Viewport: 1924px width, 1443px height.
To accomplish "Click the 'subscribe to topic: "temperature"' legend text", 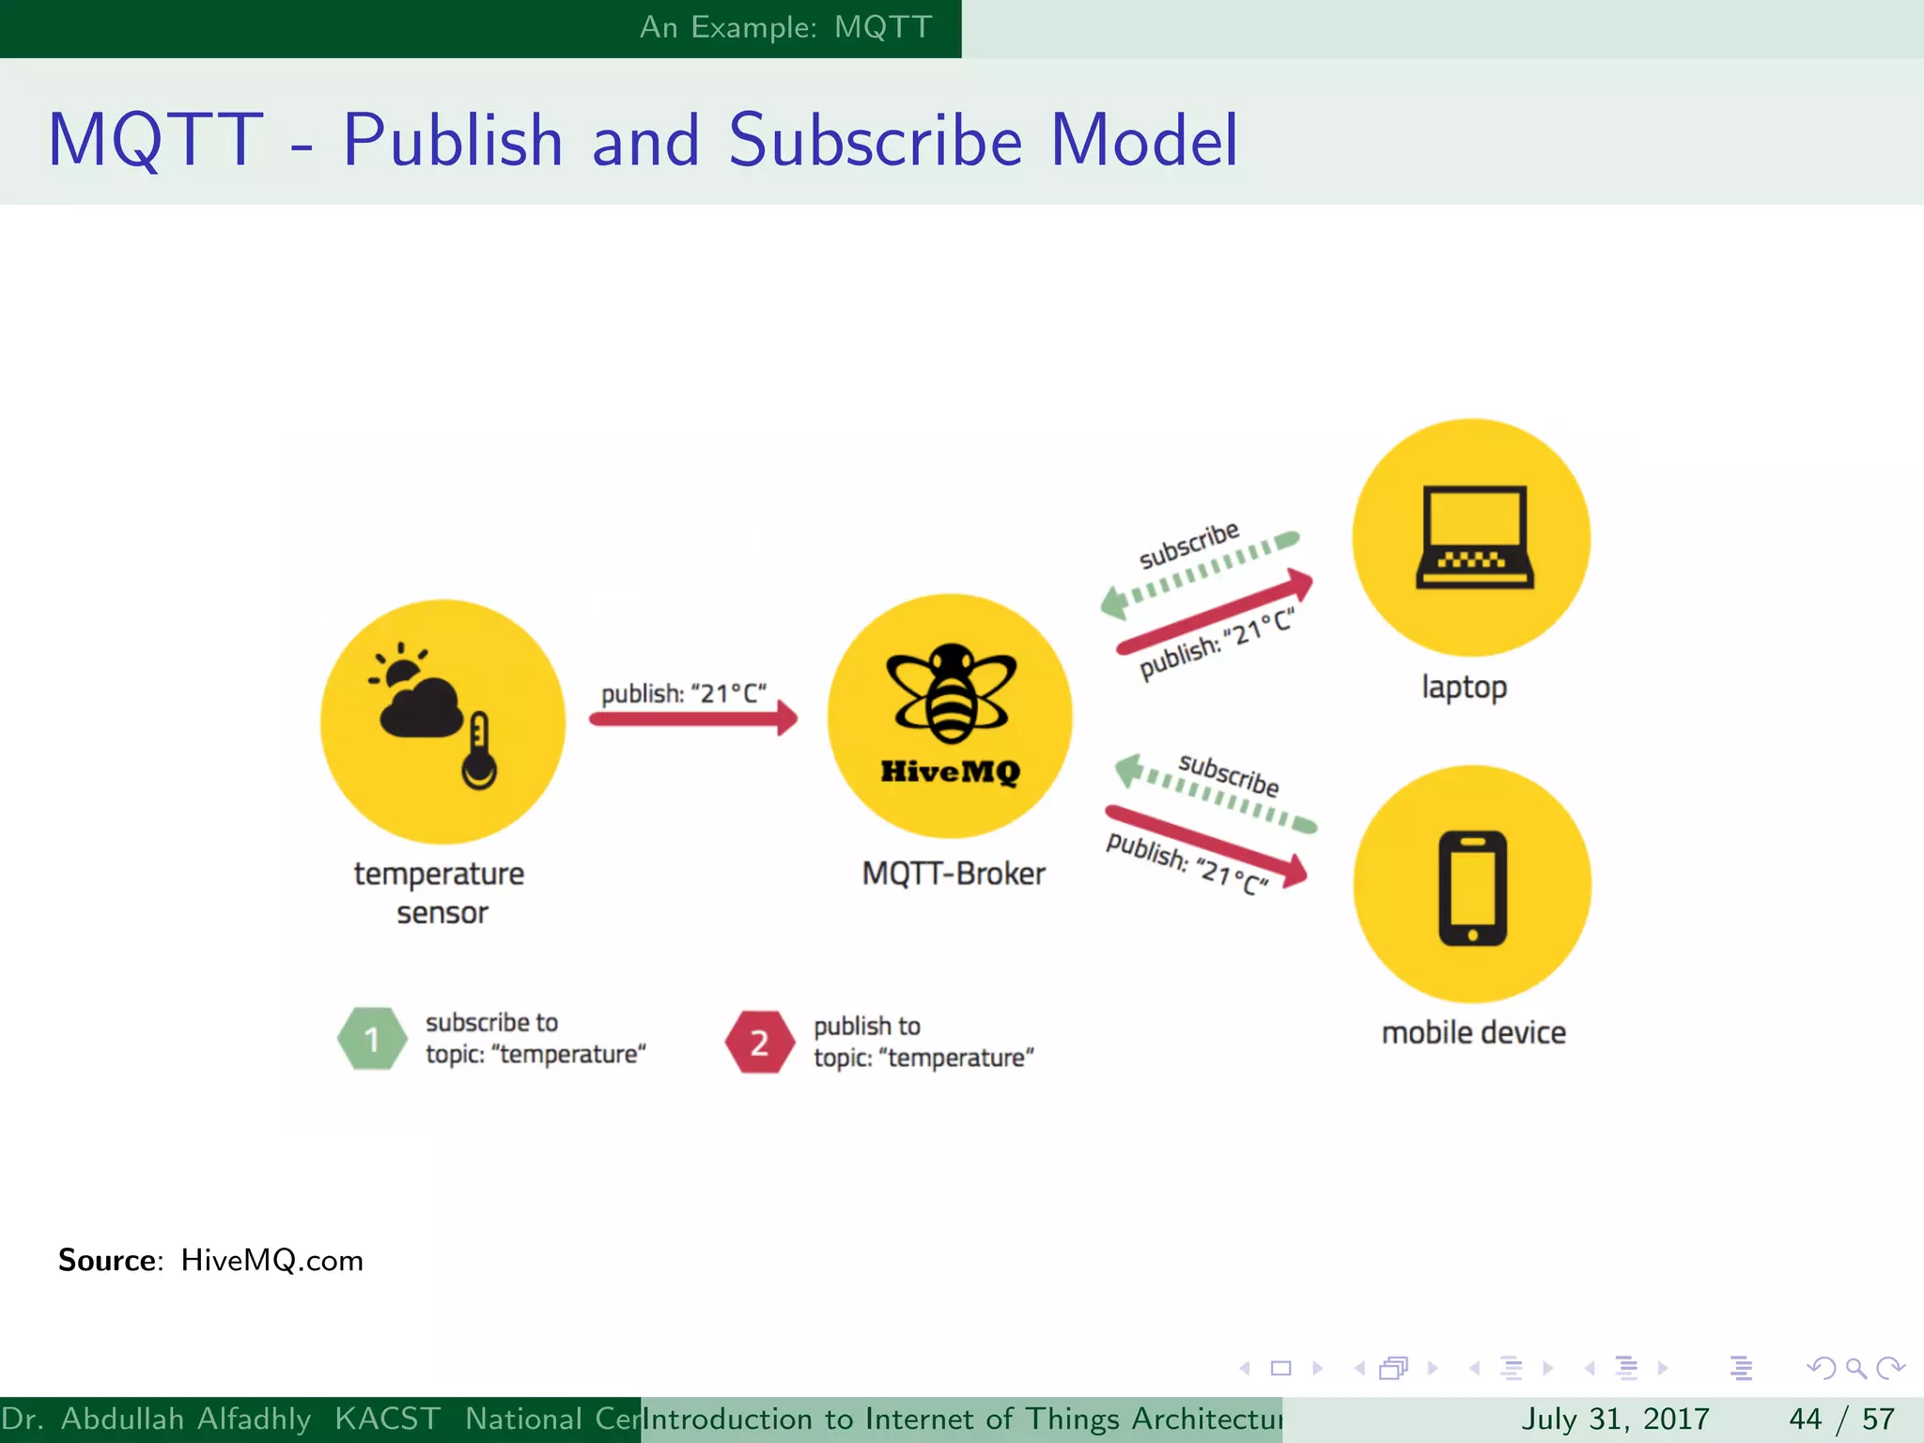I will pyautogui.click(x=535, y=1038).
